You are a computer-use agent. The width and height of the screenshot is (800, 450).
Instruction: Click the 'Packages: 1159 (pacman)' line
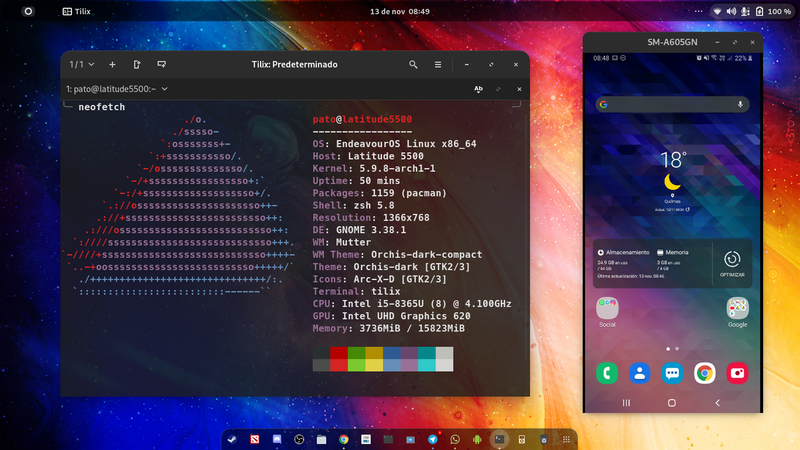click(x=380, y=193)
